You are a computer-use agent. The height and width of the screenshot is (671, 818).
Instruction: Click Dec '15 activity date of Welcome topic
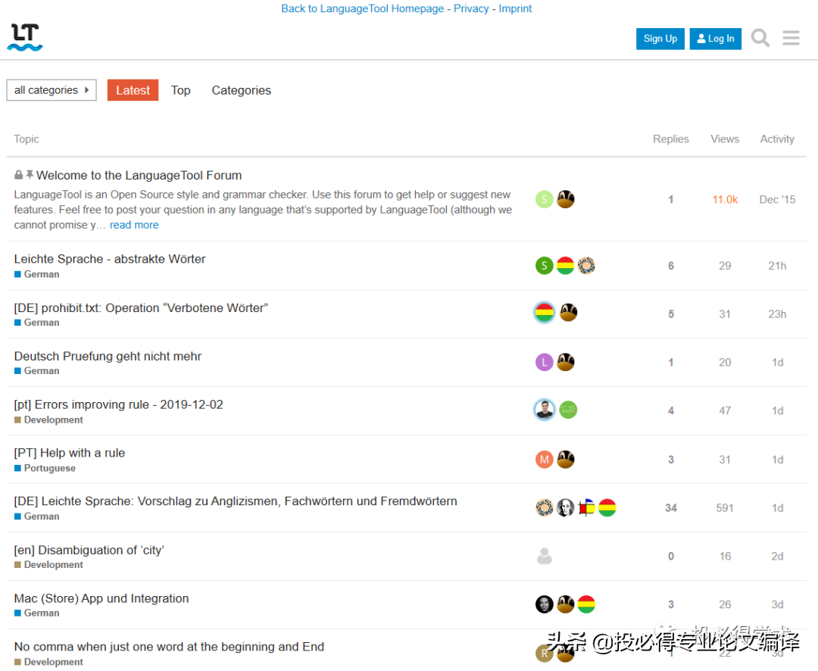(777, 199)
